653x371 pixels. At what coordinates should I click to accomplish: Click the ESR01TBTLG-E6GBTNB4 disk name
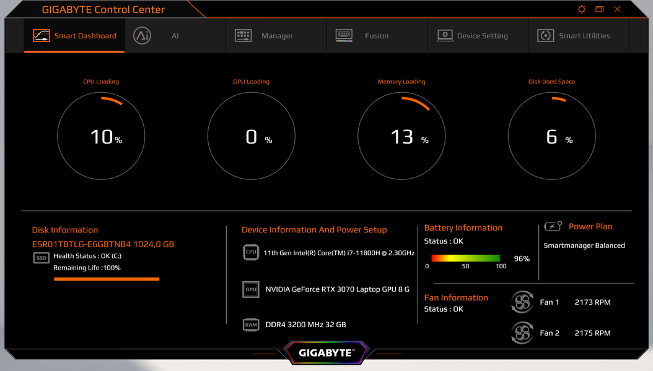[103, 244]
